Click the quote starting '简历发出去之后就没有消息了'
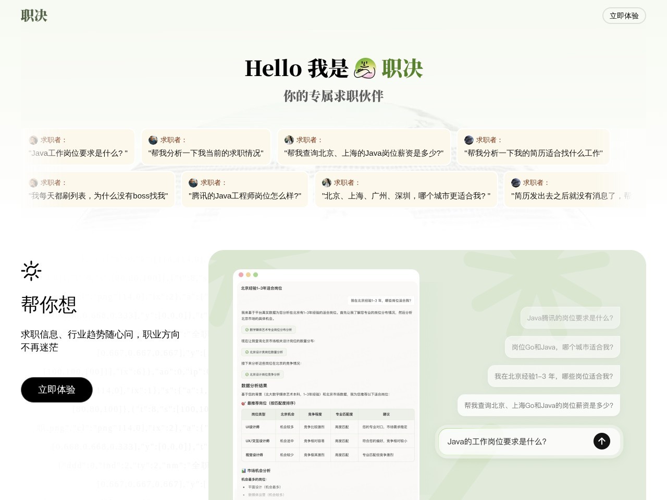This screenshot has width=667, height=500. [571, 196]
